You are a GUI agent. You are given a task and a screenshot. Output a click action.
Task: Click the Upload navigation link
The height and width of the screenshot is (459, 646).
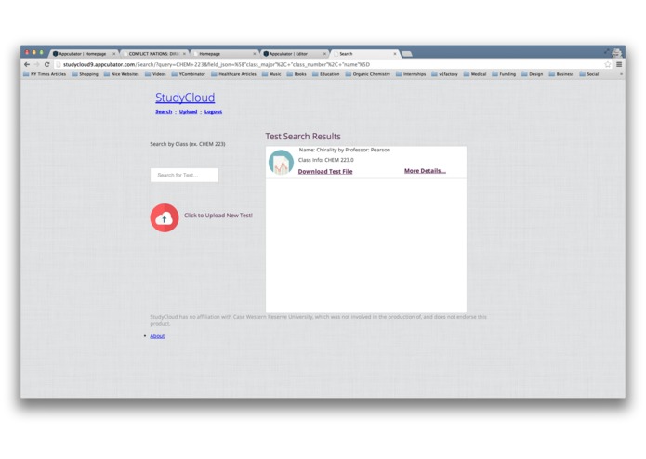189,111
